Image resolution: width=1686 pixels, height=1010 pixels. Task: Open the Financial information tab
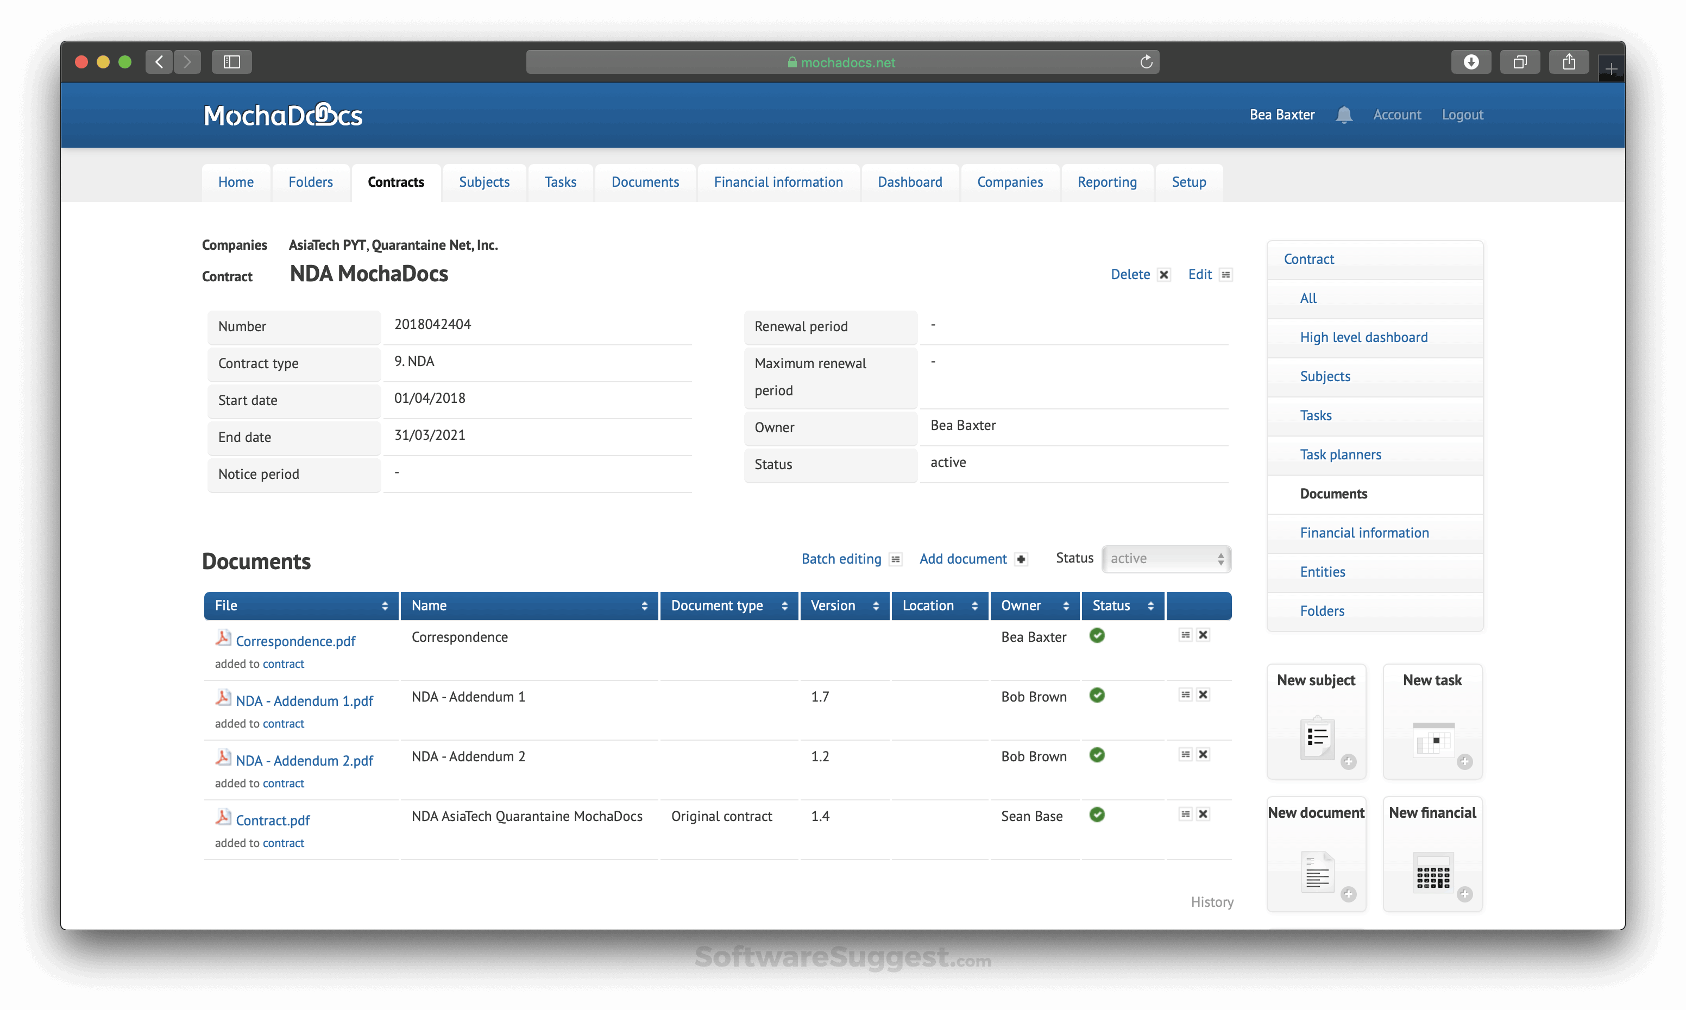point(779,182)
